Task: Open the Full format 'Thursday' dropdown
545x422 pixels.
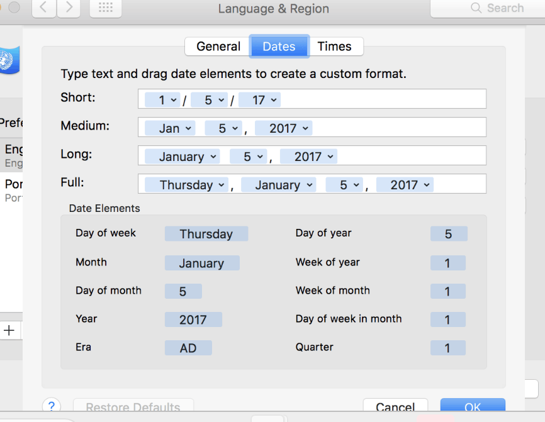Action: [x=186, y=185]
